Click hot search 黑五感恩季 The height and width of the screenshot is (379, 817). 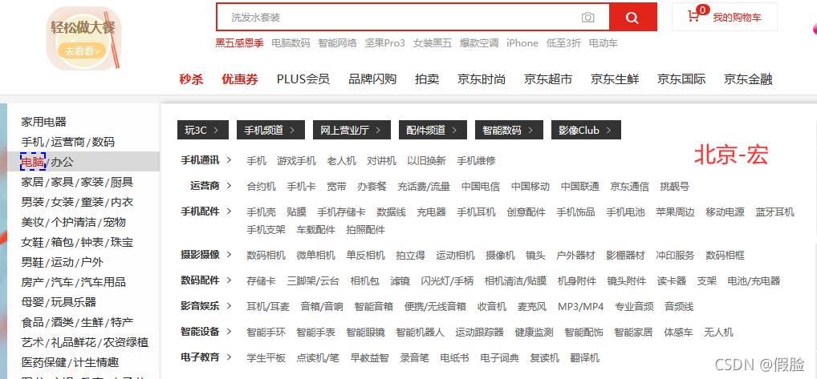click(240, 43)
